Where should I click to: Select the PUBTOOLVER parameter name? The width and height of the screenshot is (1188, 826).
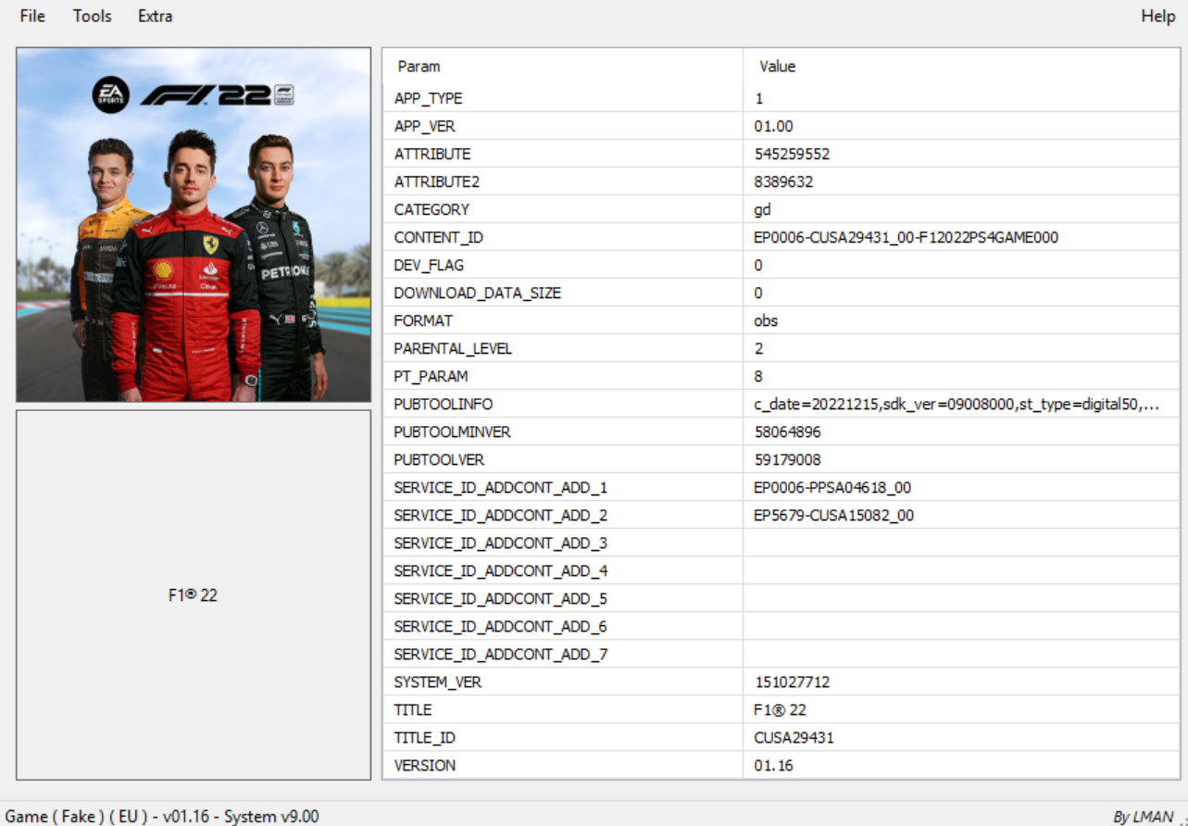pos(439,459)
